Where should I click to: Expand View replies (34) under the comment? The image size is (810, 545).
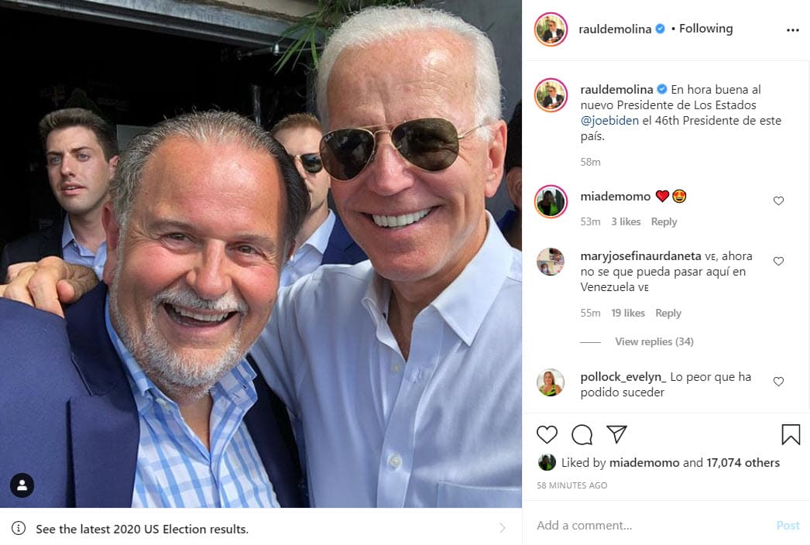[654, 341]
